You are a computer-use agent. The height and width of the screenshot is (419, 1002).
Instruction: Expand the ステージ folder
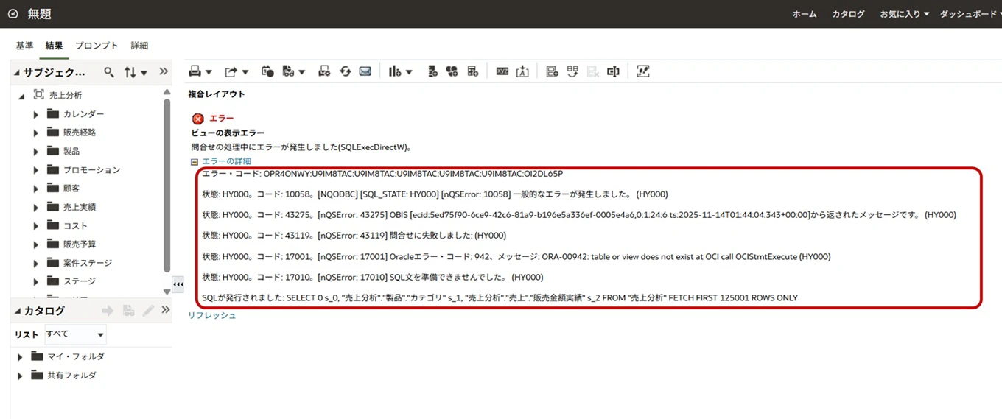click(x=35, y=281)
